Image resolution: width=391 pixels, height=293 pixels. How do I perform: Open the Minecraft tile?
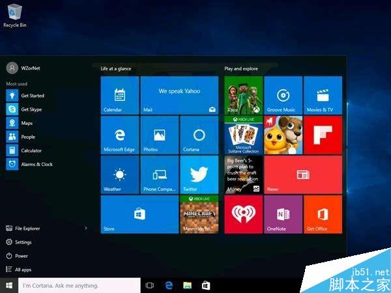click(x=199, y=214)
